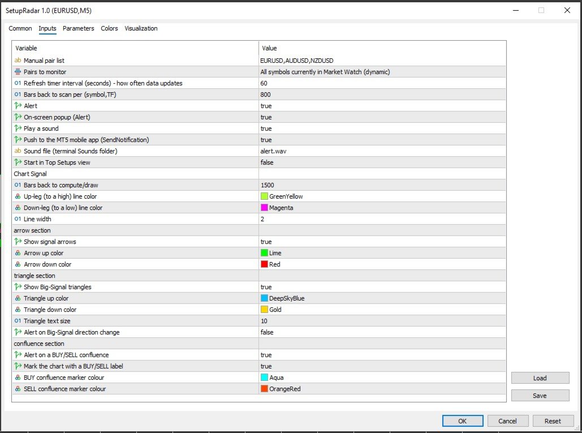Click the integer icon beside Triangle text size

coord(18,321)
